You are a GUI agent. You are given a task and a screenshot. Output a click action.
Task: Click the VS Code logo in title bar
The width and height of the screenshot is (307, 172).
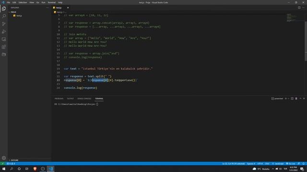tap(3, 2)
